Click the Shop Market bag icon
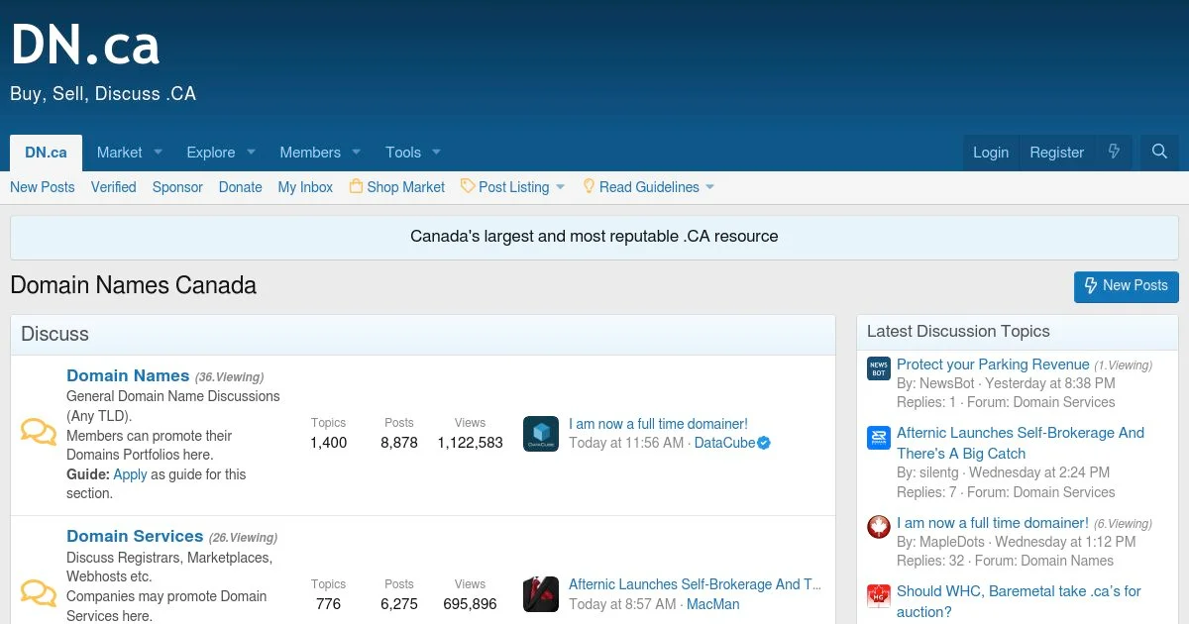The width and height of the screenshot is (1189, 624). point(356,186)
